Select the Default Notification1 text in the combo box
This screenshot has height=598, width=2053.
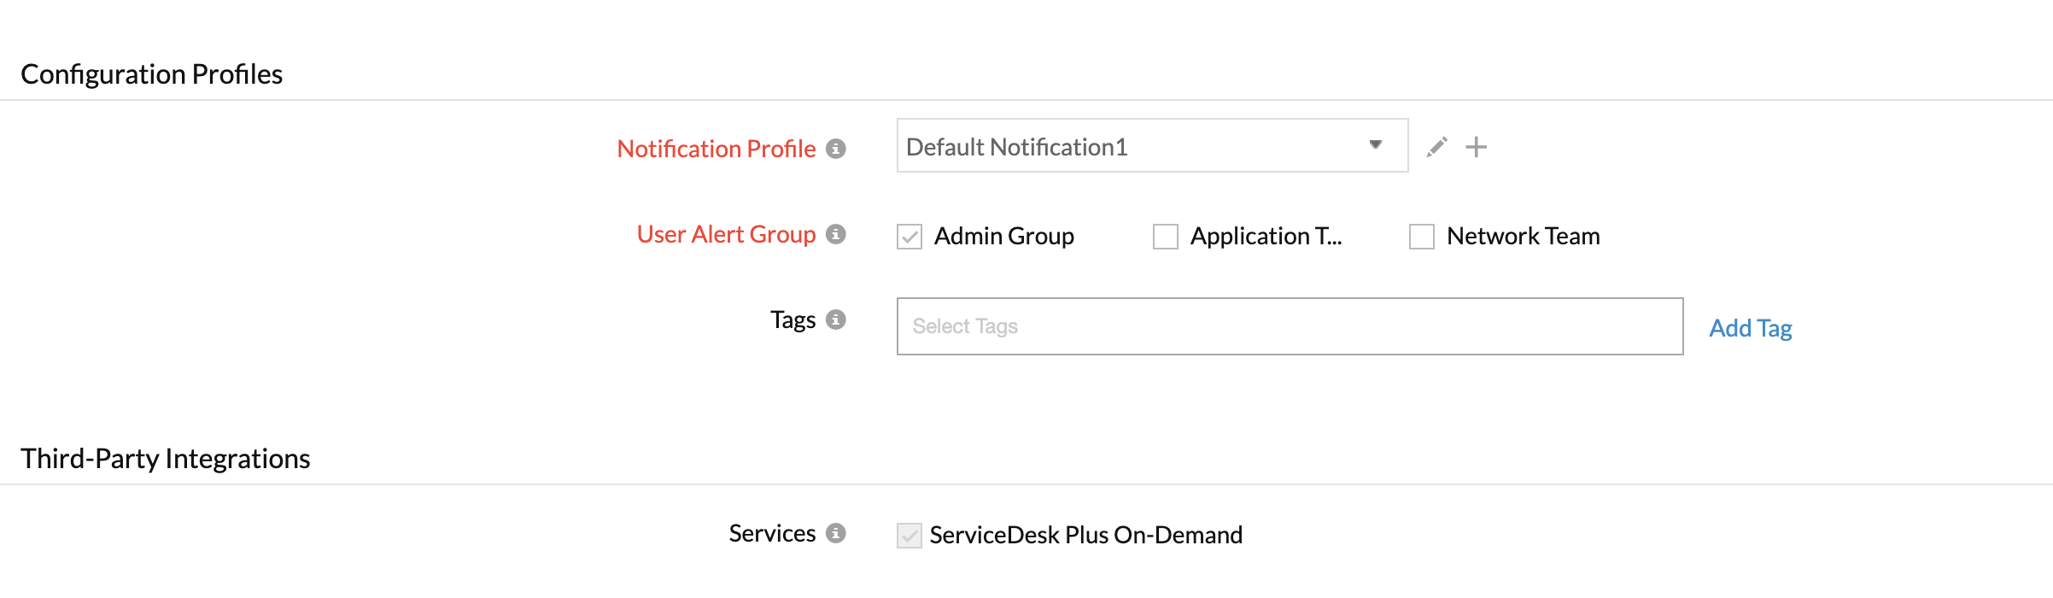tap(1016, 147)
